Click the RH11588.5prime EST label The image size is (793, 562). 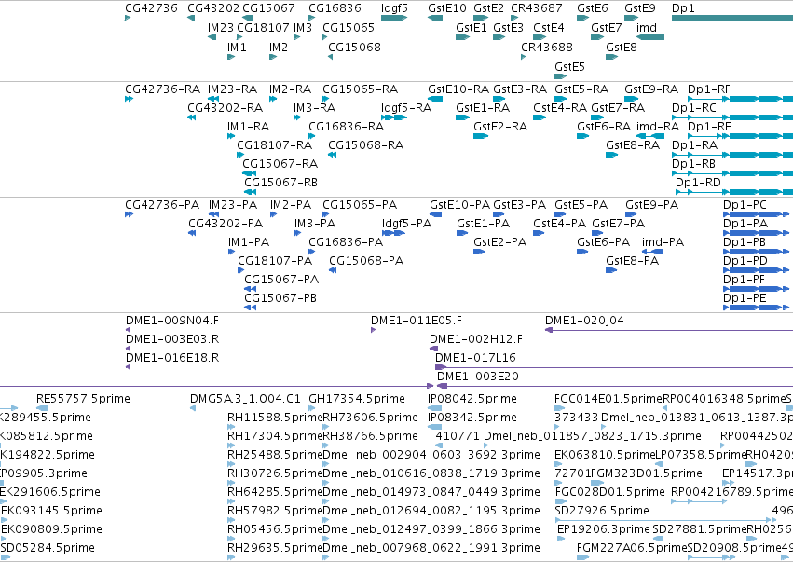[275, 418]
